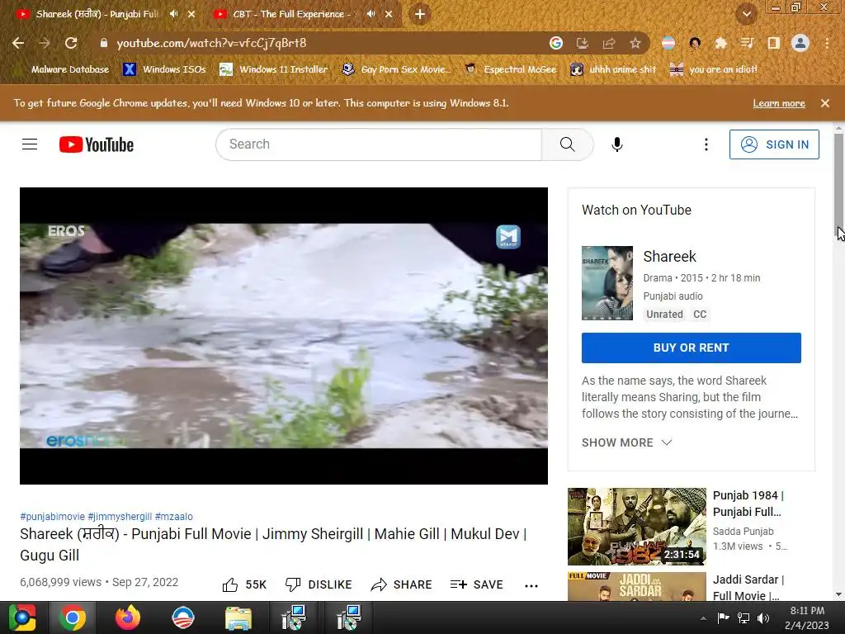The width and height of the screenshot is (845, 634).
Task: Open YouTube settings three-dot menu
Action: pyautogui.click(x=706, y=144)
